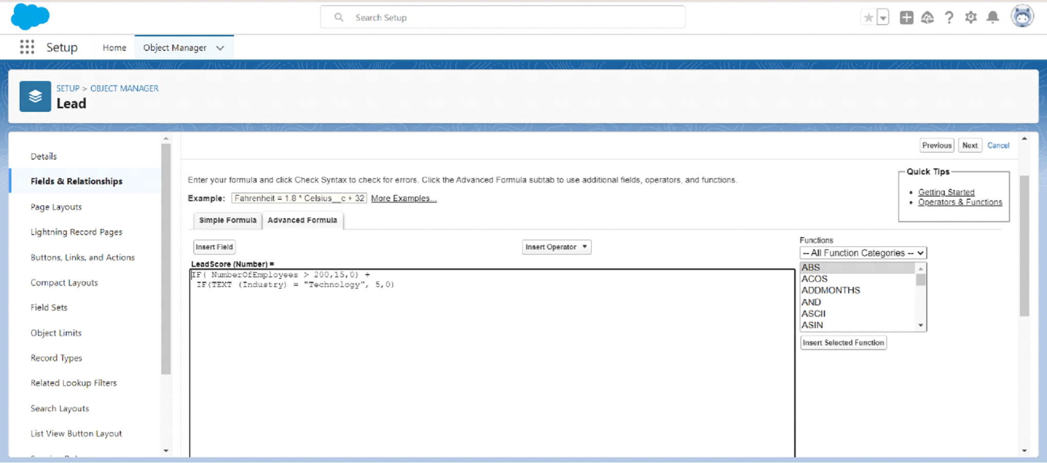Open the App Launcher grid icon

tap(27, 47)
